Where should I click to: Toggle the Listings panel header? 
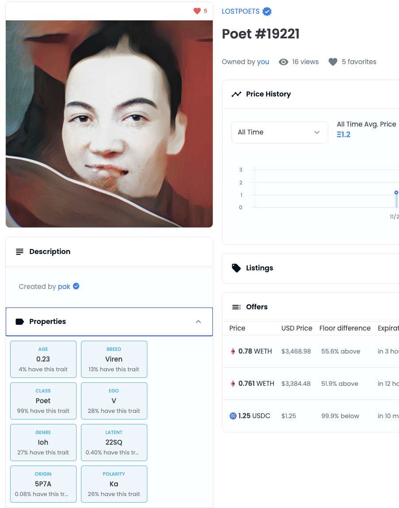311,268
